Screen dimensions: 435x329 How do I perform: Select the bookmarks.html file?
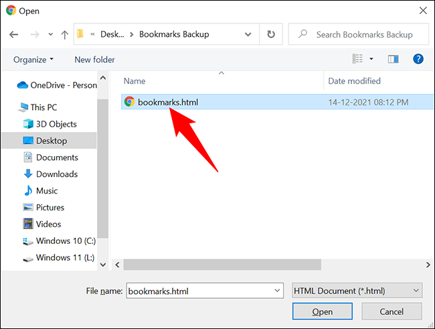167,103
